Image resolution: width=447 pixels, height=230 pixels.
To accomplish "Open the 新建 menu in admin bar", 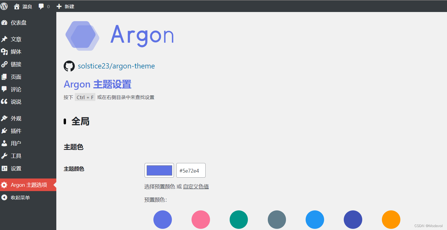I will [65, 6].
